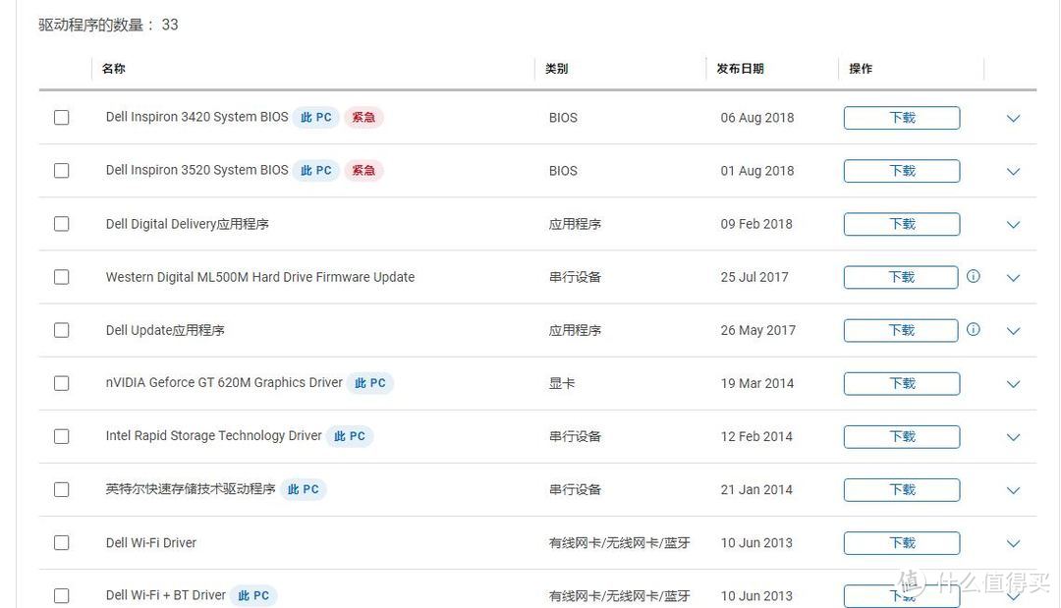Expand Dell Inspiron 3420 System BIOS details
The height and width of the screenshot is (608, 1061).
[1013, 118]
